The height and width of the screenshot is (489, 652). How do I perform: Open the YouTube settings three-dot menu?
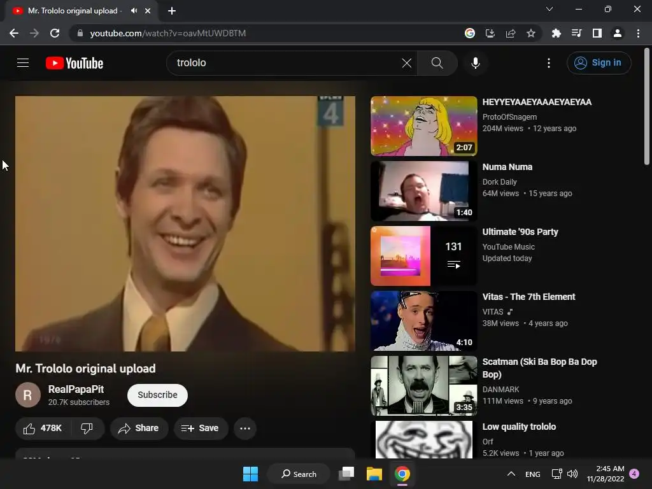[x=548, y=63]
